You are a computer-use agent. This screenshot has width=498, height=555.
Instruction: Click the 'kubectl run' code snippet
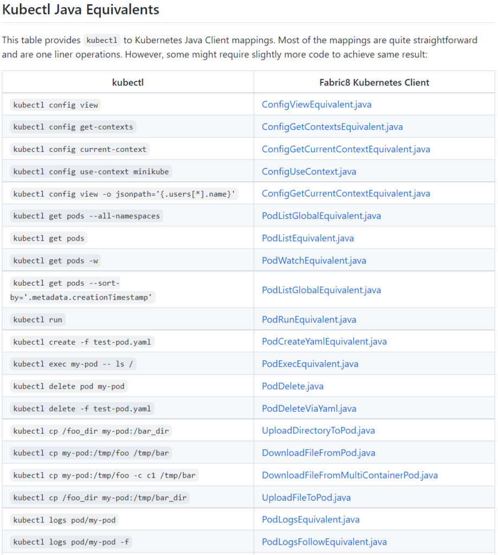[37, 320]
